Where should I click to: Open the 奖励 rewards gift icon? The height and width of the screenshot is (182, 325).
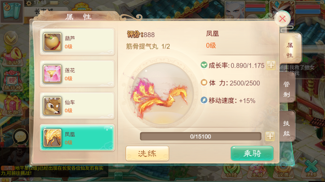pyautogui.click(x=12, y=106)
